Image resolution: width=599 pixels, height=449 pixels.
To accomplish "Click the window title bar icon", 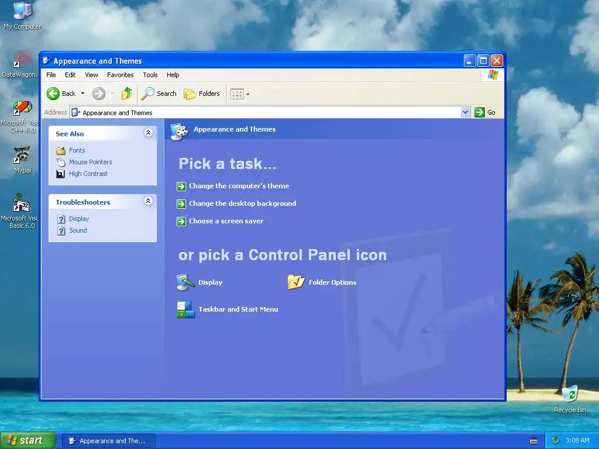I will [x=47, y=61].
